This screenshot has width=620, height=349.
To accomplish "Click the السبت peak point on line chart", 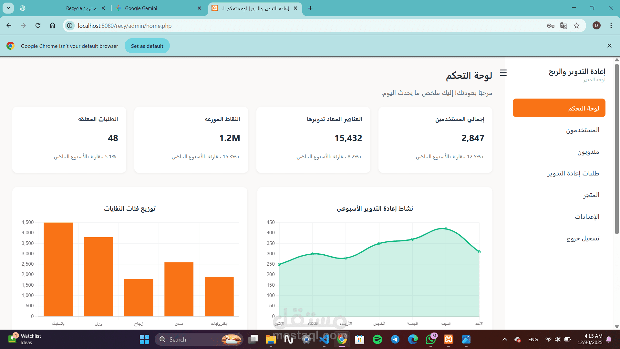I will pos(446,229).
